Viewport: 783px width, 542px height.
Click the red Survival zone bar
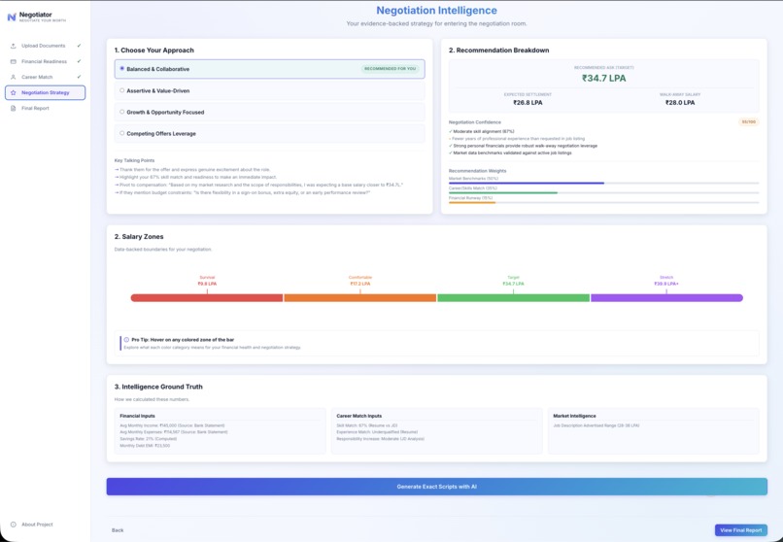(207, 298)
